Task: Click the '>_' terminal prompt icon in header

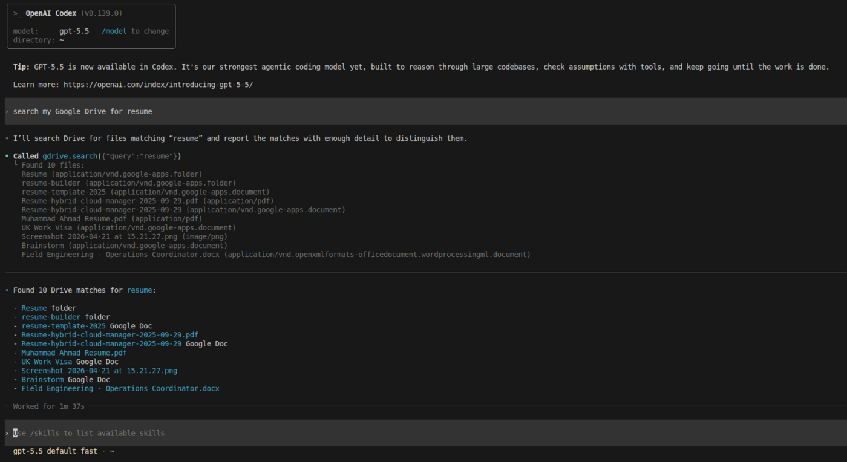Action: [18, 13]
